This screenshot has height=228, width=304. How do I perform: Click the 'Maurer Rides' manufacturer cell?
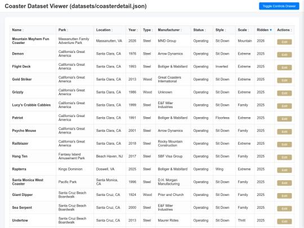(173, 220)
